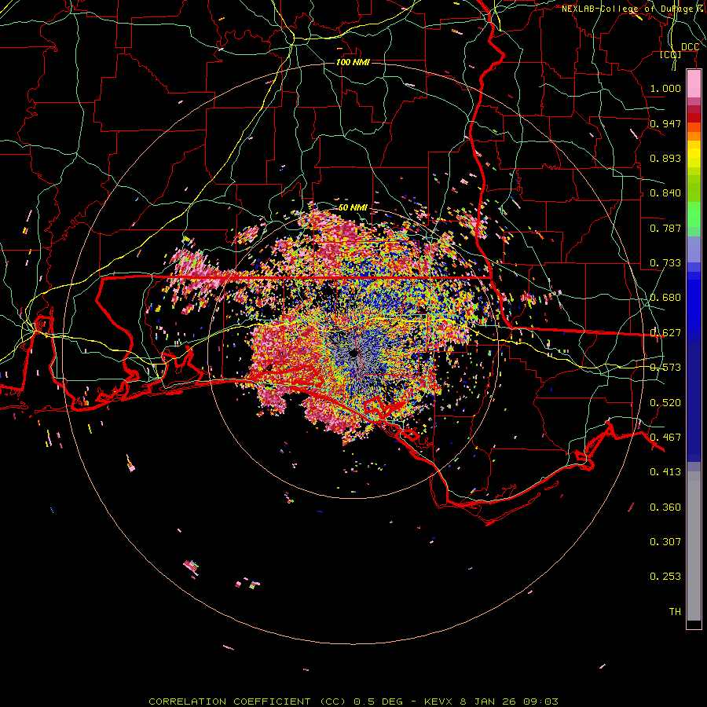
Task: Click the 0.893 legend value
Action: (x=665, y=158)
